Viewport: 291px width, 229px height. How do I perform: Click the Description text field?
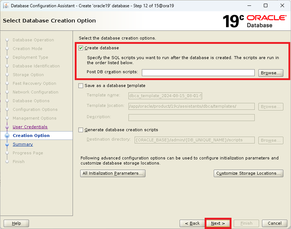192,117
